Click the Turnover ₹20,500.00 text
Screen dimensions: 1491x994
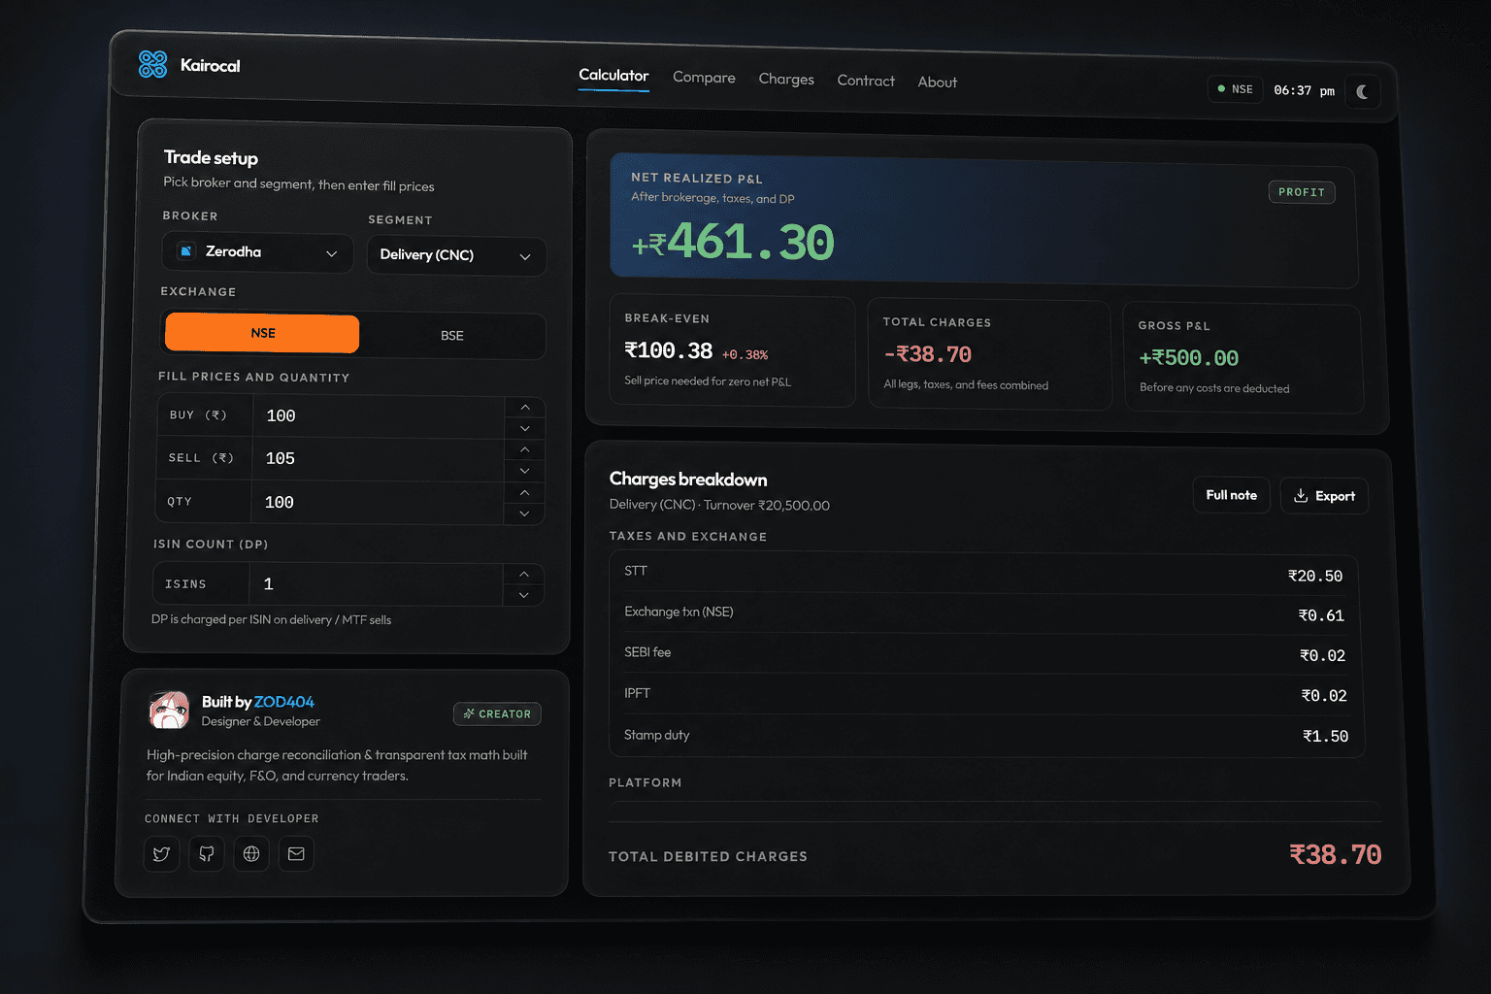(767, 505)
